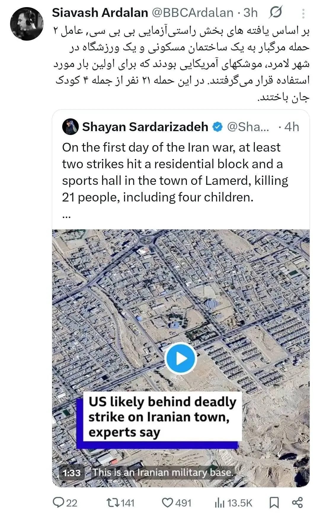Bookmark this post

pos(274,503)
